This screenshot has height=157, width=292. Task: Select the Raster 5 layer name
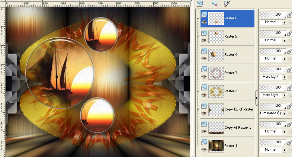[x=231, y=36]
